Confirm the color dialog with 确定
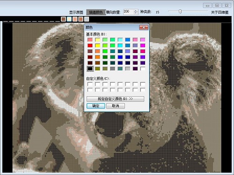234x175 pixels. tap(96, 106)
